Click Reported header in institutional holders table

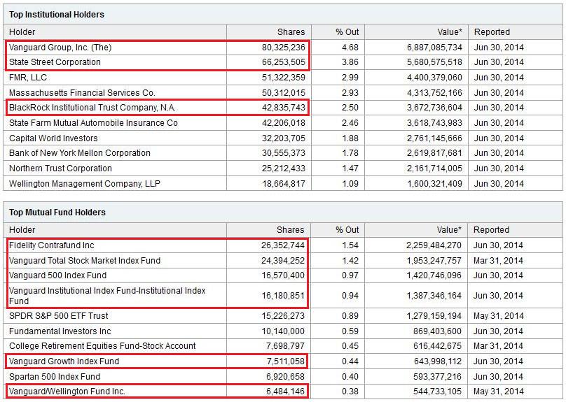pyautogui.click(x=492, y=32)
